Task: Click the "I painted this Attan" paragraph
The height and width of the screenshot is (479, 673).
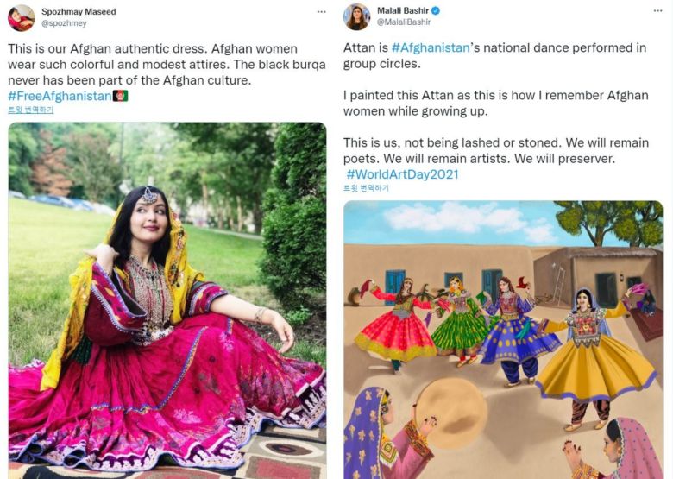Action: 495,103
